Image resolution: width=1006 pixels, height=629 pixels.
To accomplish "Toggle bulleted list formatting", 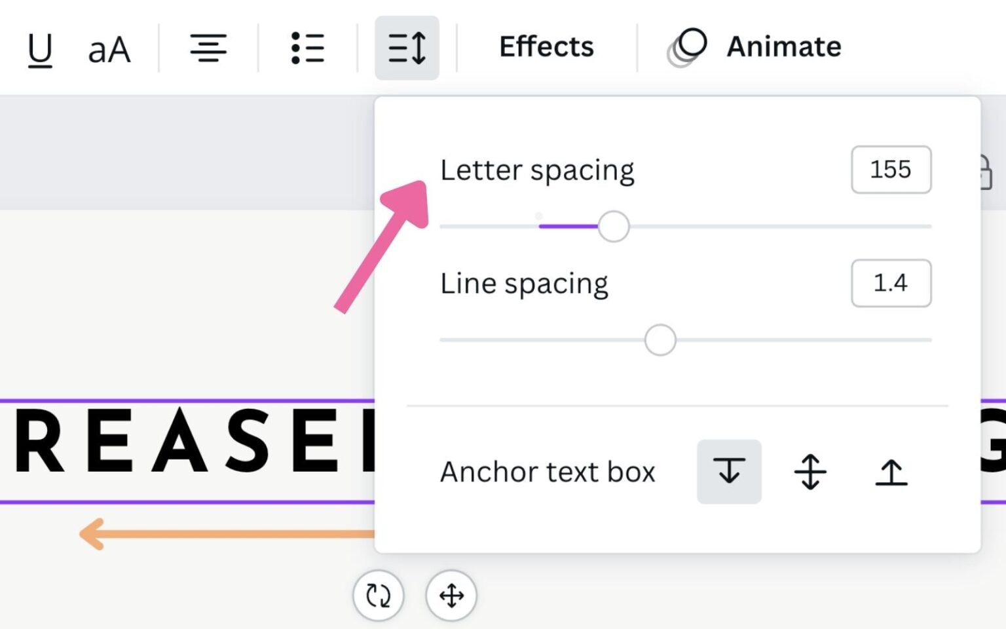I will point(308,48).
